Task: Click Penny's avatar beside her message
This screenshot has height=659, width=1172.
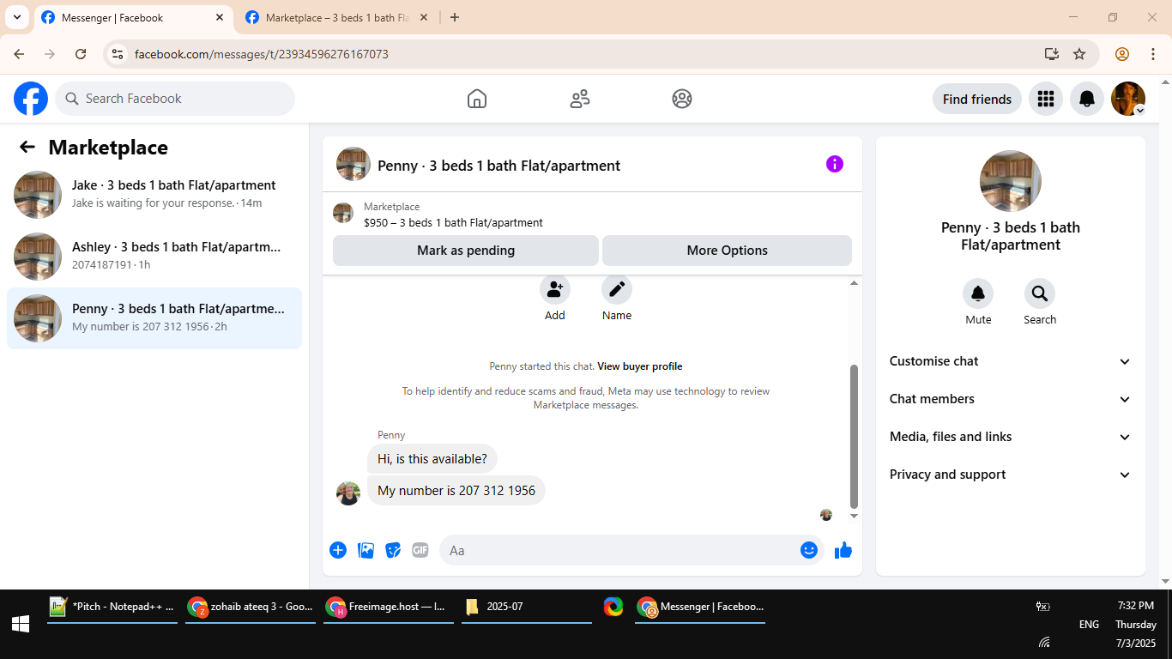Action: 348,493
